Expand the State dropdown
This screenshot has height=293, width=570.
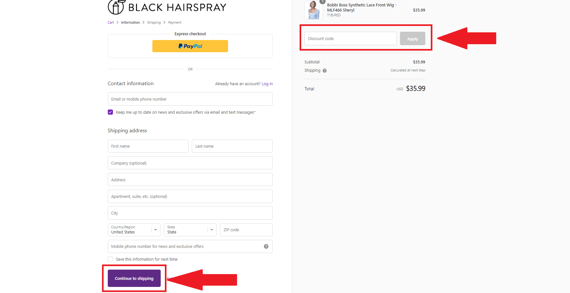coord(190,230)
